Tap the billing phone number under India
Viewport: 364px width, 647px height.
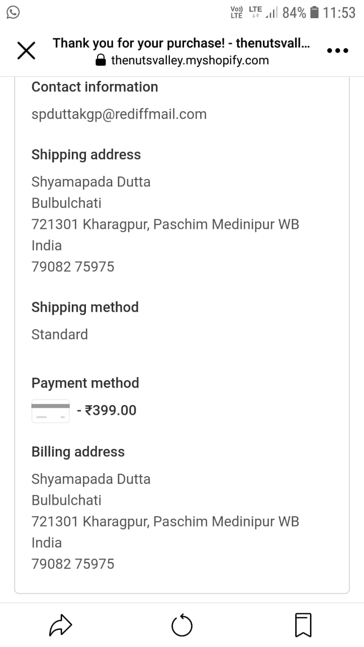click(x=73, y=564)
